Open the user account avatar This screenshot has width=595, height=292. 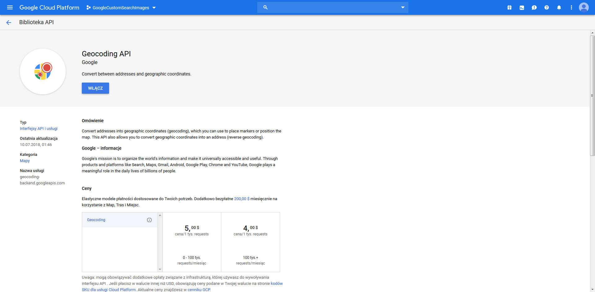pyautogui.click(x=584, y=7)
